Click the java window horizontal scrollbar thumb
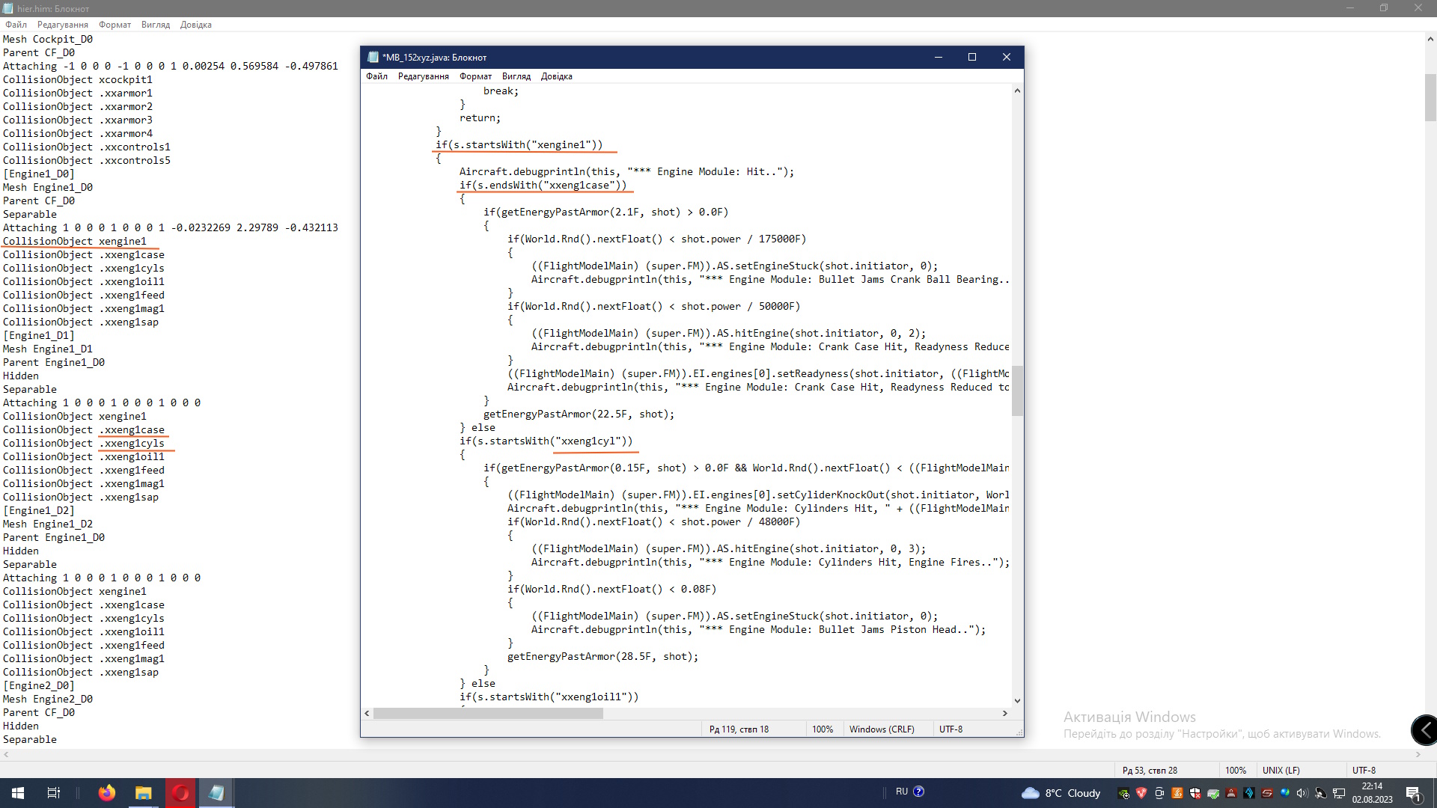1437x808 pixels. click(488, 714)
